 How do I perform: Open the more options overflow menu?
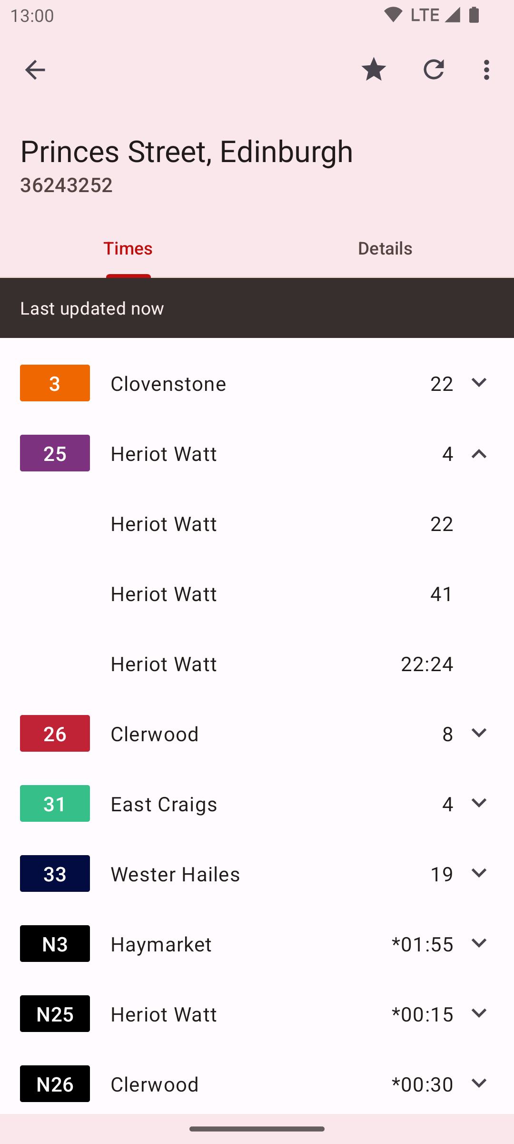tap(486, 70)
